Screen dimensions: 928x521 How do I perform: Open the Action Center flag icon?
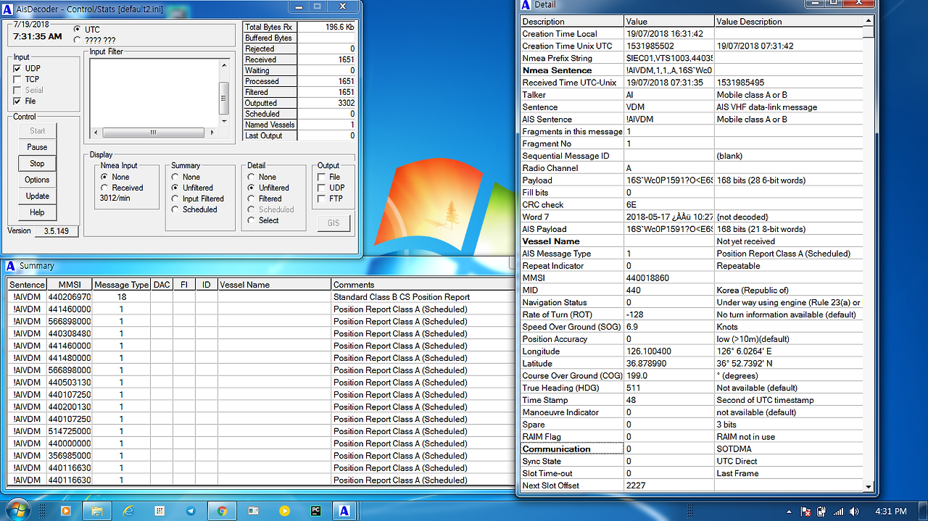pos(804,512)
